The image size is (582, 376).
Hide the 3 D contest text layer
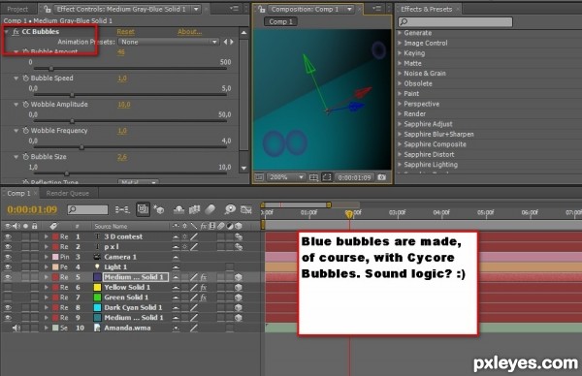pyautogui.click(x=8, y=236)
